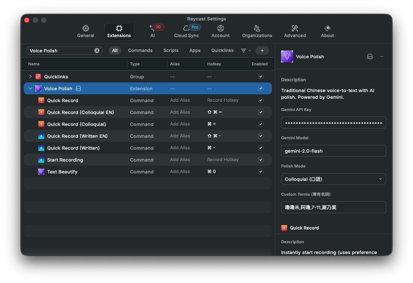This screenshot has width=413, height=283.
Task: Open the Polish Mode dropdown
Action: (x=333, y=179)
